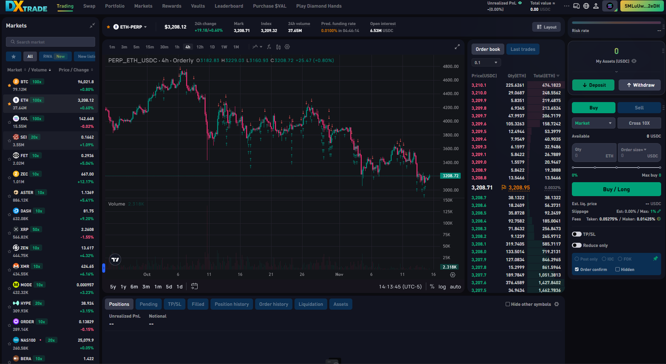666x364 pixels.
Task: Open the go-to-date calendar icon
Action: pos(194,286)
